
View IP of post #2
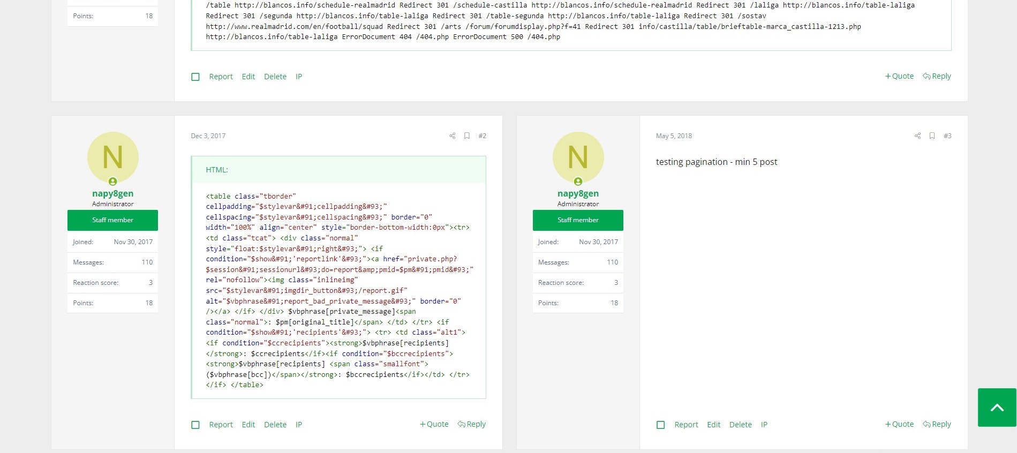tap(299, 425)
